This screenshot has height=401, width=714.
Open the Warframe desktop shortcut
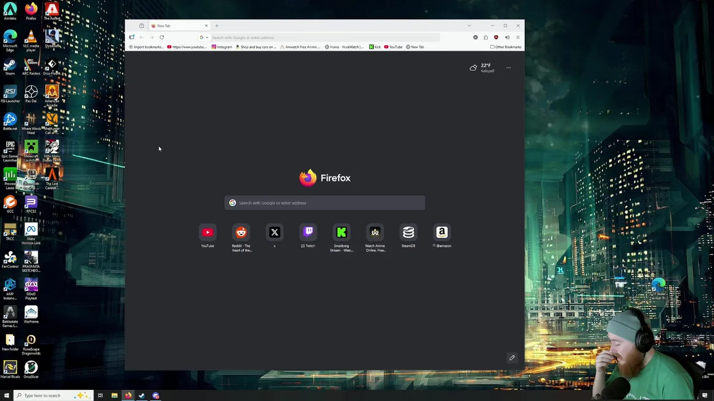pos(31,314)
